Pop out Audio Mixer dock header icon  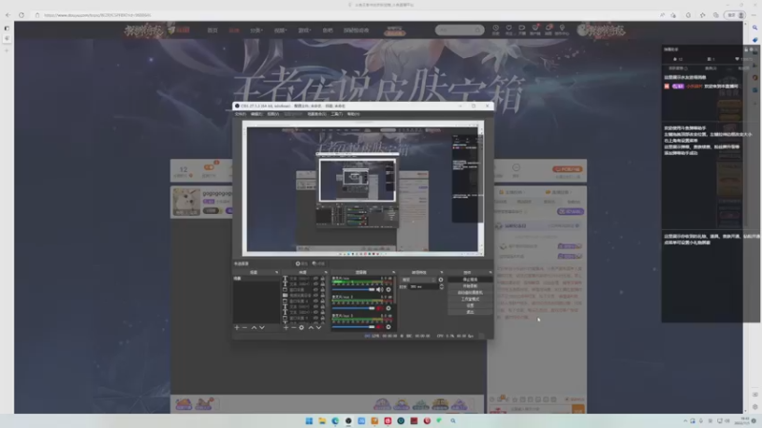(393, 272)
